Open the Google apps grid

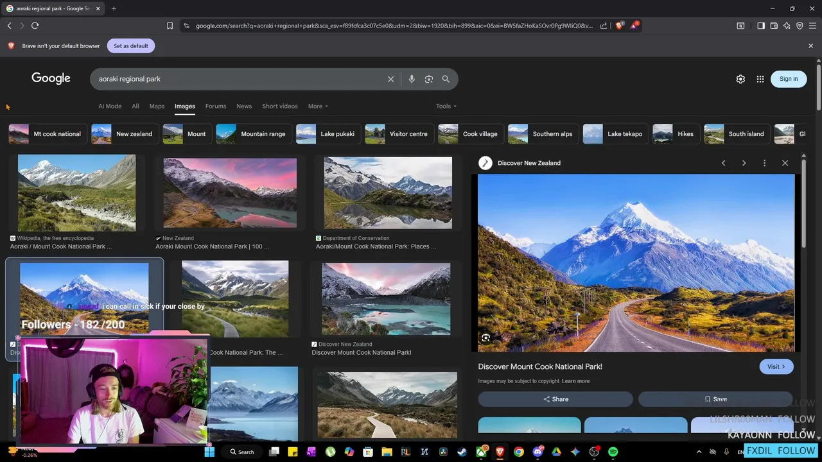pyautogui.click(x=760, y=79)
